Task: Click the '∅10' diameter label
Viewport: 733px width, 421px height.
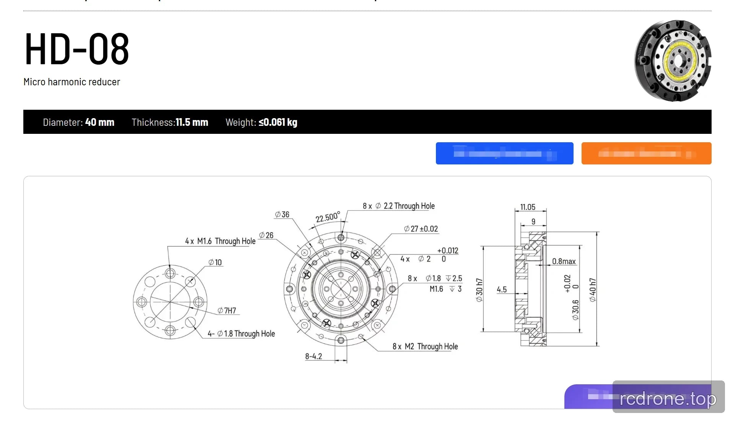Action: click(215, 262)
